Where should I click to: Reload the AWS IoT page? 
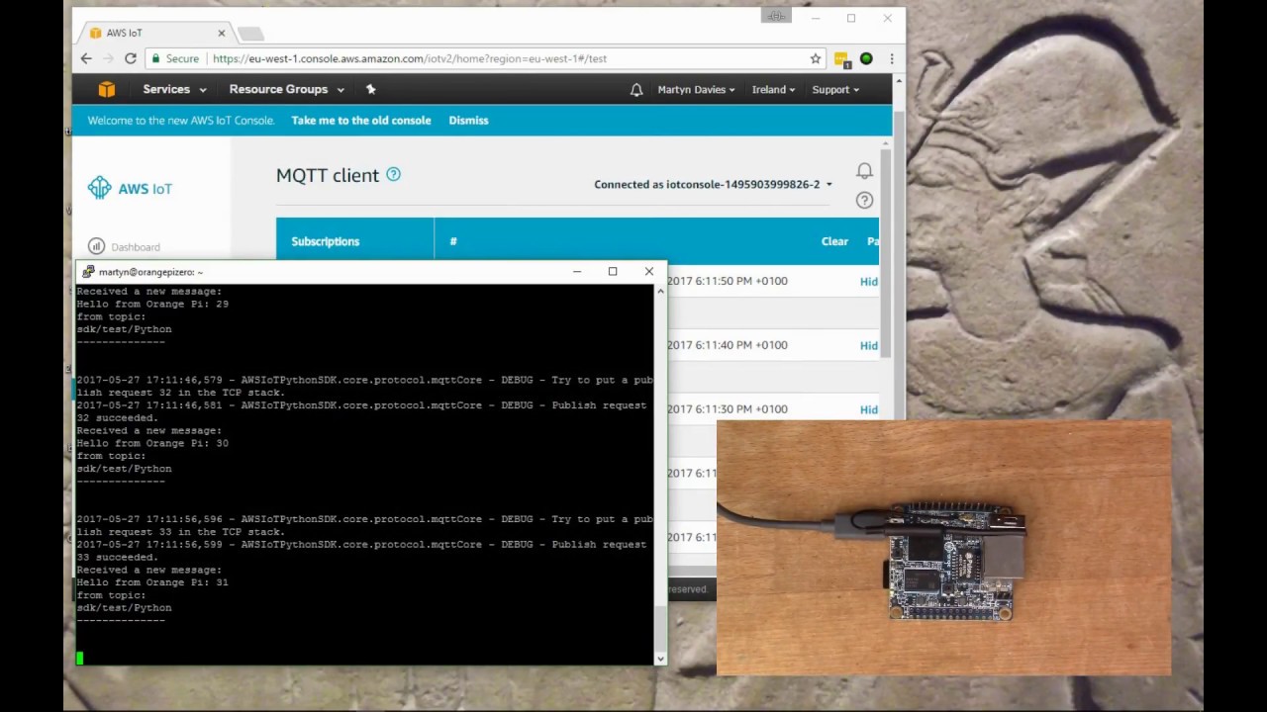click(x=130, y=58)
